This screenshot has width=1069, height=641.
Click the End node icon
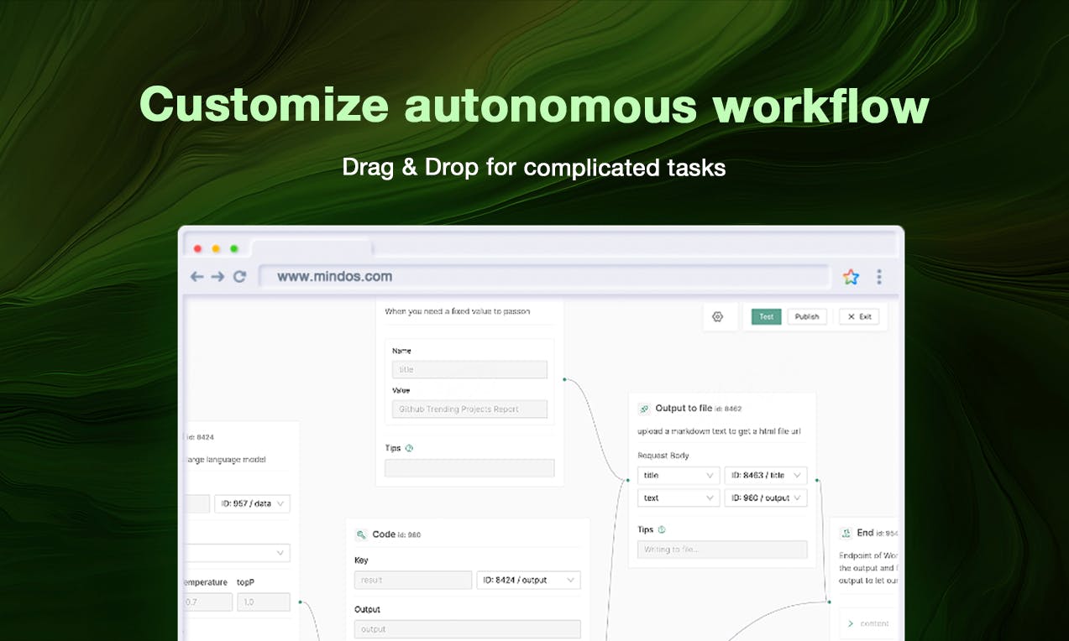(x=846, y=533)
